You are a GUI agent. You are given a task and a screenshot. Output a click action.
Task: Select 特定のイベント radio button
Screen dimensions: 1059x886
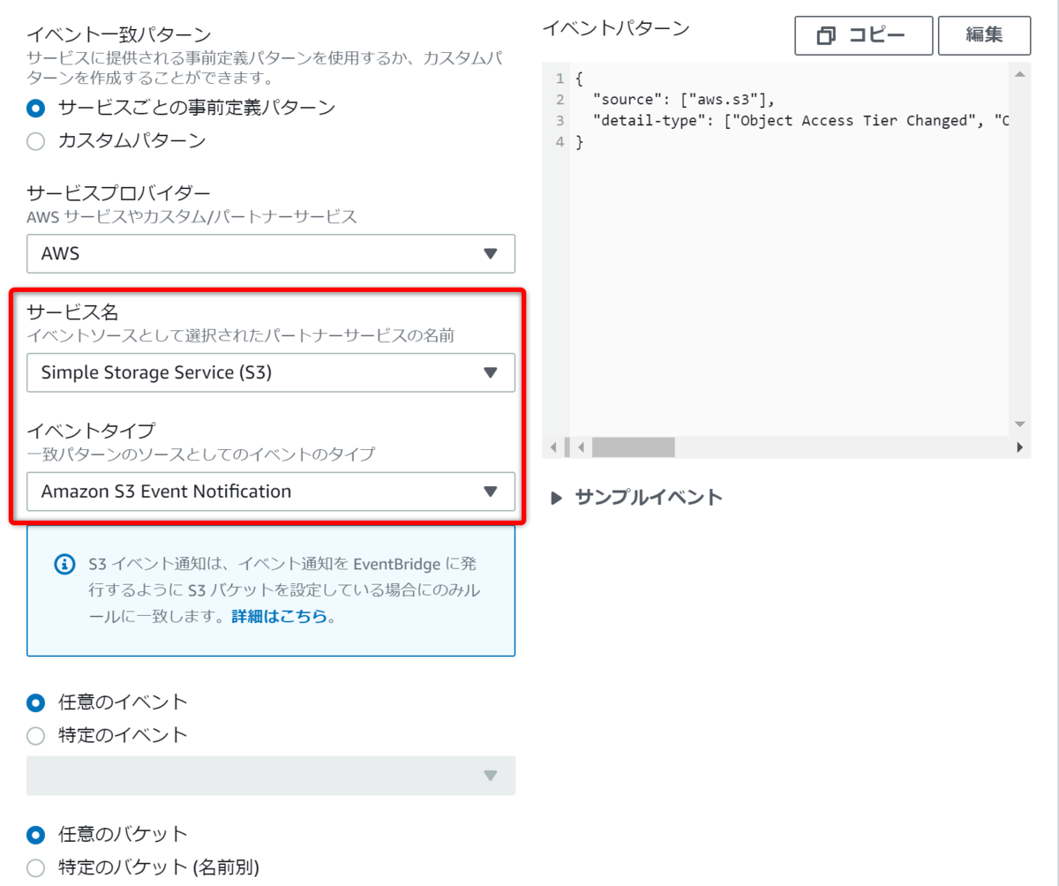point(36,735)
